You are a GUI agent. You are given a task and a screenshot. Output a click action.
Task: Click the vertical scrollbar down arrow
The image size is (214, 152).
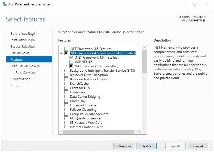[144, 128]
